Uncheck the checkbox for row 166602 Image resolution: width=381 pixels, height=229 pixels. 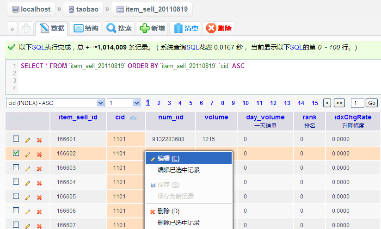coord(16,153)
